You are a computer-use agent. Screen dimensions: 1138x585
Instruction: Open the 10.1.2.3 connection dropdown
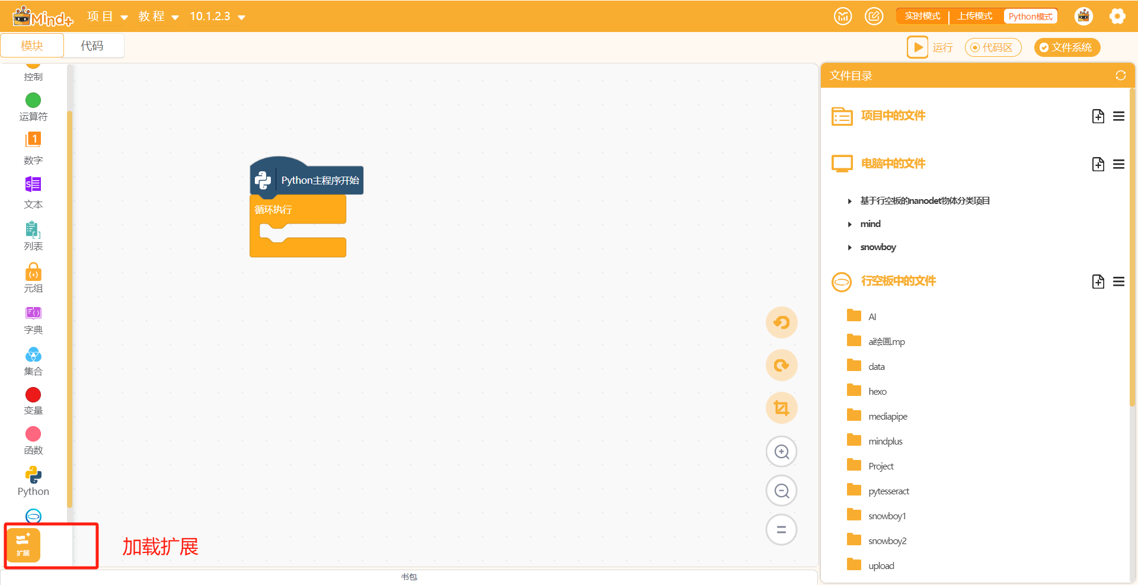point(218,17)
